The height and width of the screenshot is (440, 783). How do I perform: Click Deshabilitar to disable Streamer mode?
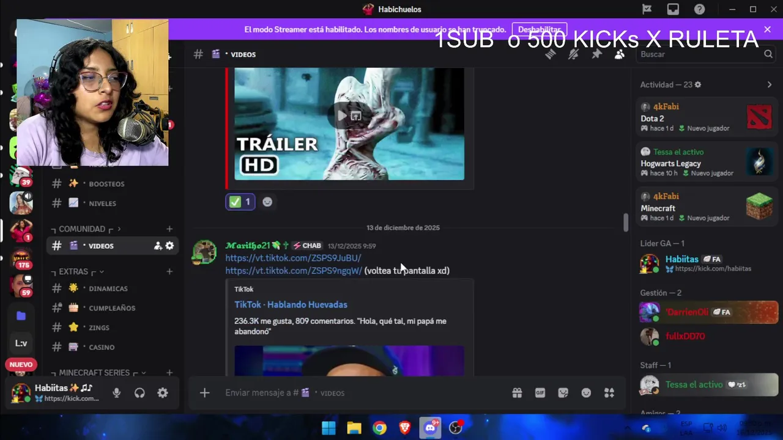[539, 29]
